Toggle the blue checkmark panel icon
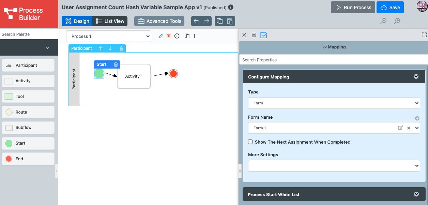Image resolution: width=428 pixels, height=205 pixels. [x=263, y=35]
